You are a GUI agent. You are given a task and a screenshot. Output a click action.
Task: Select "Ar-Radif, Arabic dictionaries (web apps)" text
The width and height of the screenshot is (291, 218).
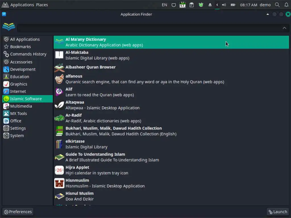[103, 121]
